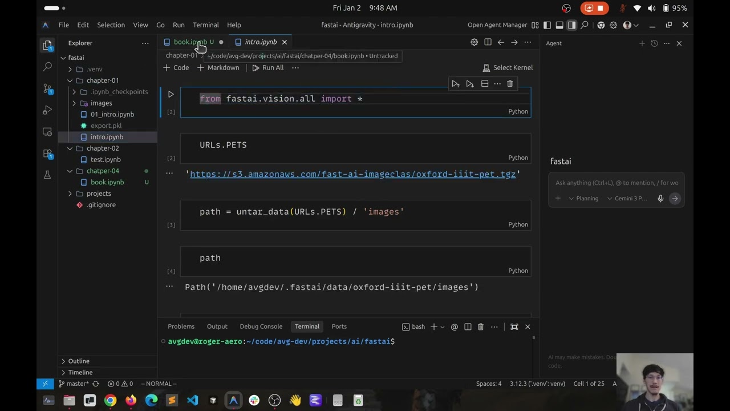
Task: Open the Search view in activity bar
Action: pos(47,67)
